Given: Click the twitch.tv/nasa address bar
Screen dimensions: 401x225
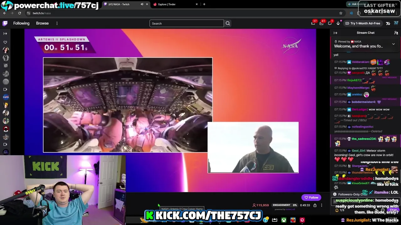Looking at the screenshot, I should [x=185, y=13].
